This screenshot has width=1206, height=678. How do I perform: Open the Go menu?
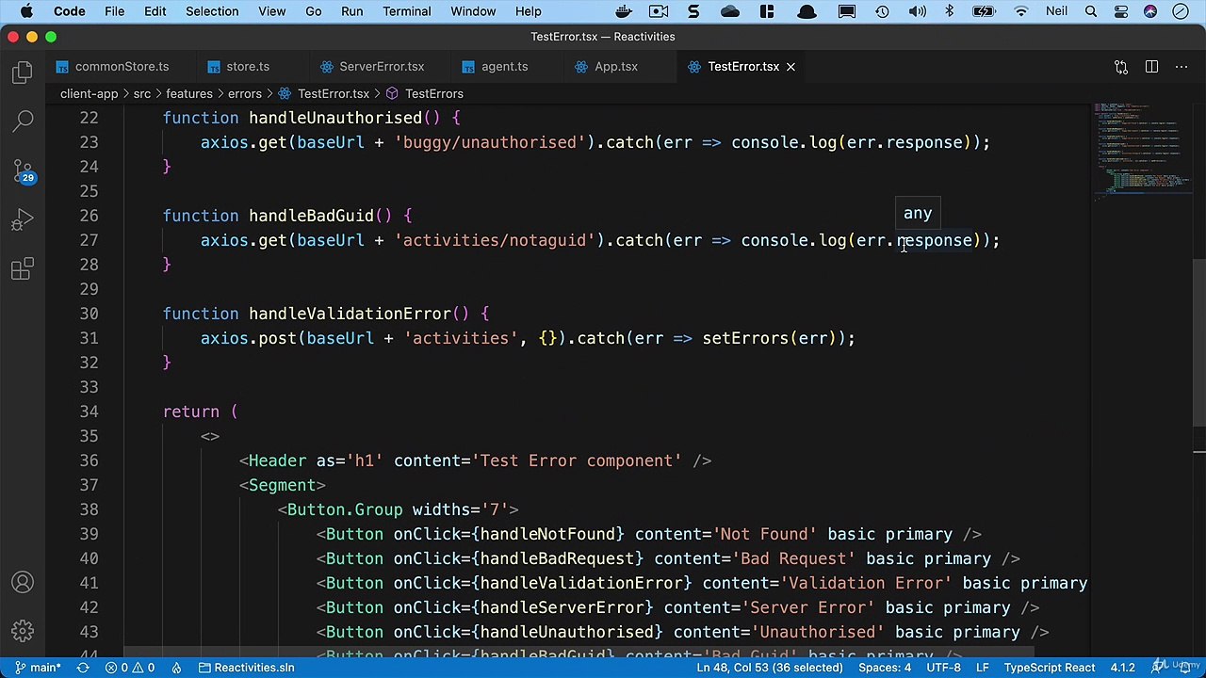[313, 11]
